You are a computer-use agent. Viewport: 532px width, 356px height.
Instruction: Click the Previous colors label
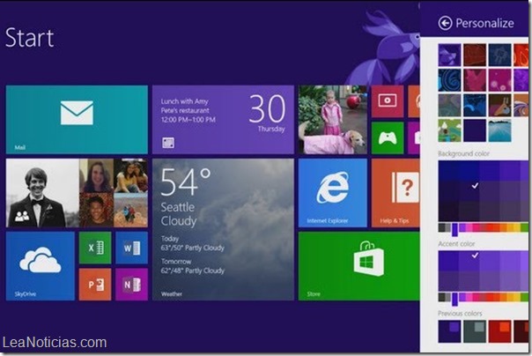tap(460, 313)
